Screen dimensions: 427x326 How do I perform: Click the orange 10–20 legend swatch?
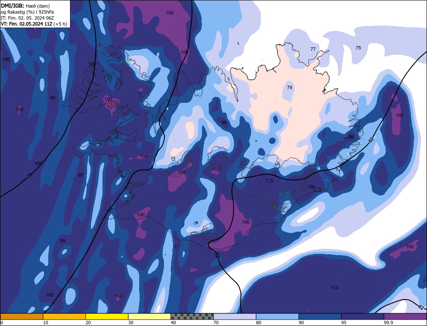pos(64,317)
